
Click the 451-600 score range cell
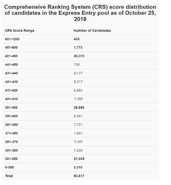pyautogui.click(x=11, y=47)
